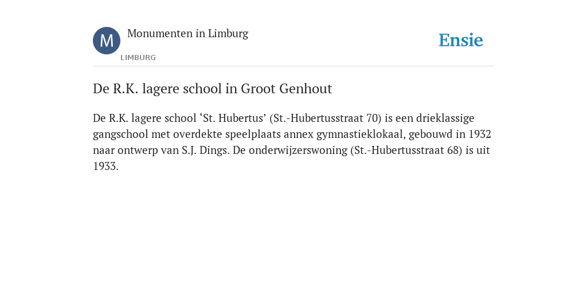Click the article title about Groot Genhout

pos(212,89)
